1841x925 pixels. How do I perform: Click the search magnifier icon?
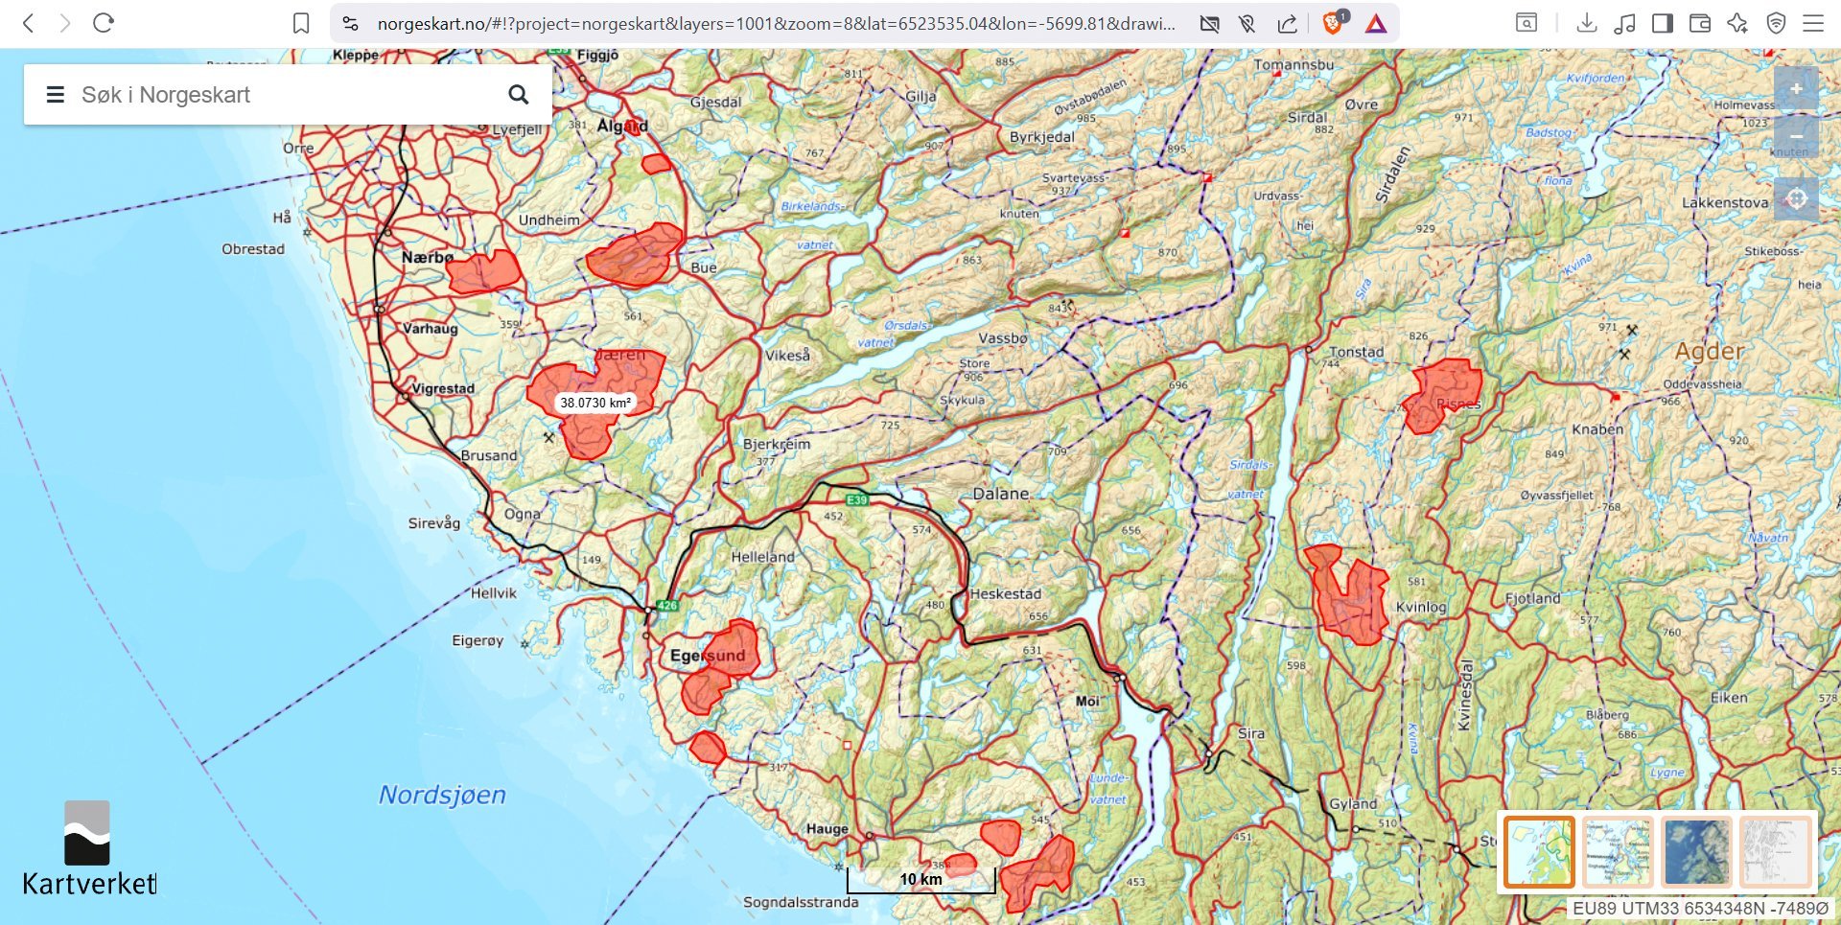pos(519,94)
